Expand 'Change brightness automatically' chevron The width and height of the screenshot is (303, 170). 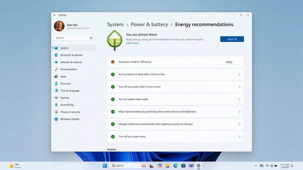pyautogui.click(x=240, y=124)
